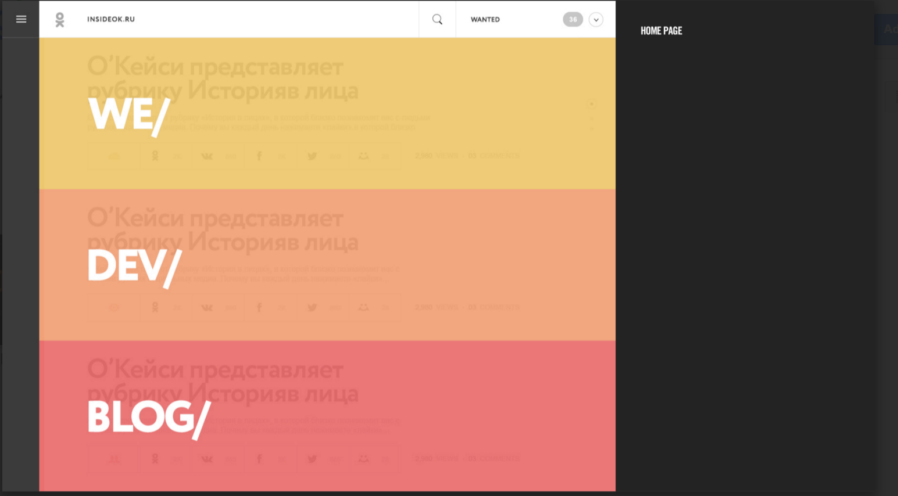The image size is (898, 496).
Task: Click the Odnoklassniki logo in header
Action: [59, 20]
